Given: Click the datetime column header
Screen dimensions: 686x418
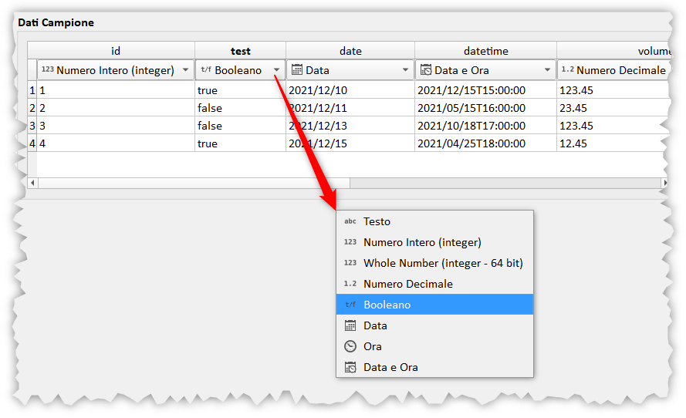Looking at the screenshot, I should 485,51.
